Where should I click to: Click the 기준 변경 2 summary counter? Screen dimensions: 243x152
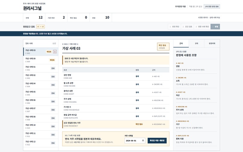(56, 17)
